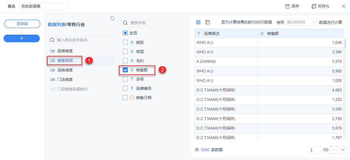Switch to the layout view icon
This screenshot has width=350, height=160.
click(x=208, y=22)
